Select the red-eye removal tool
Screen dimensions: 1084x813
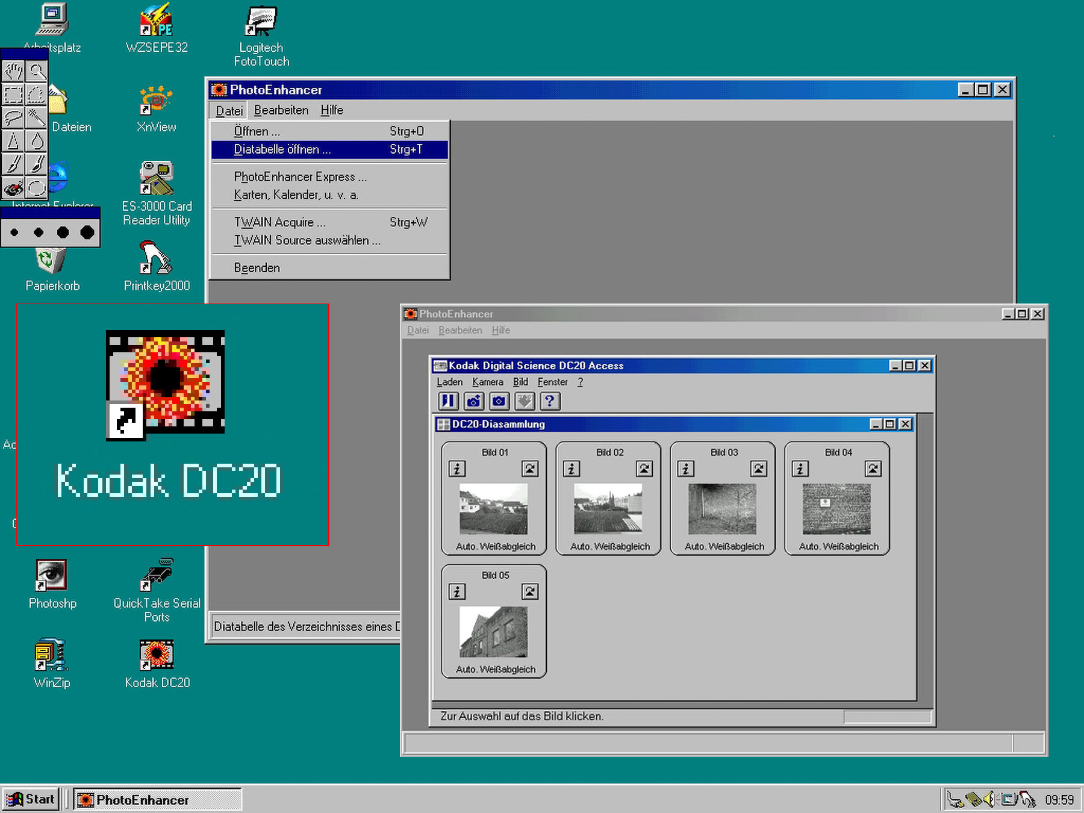click(13, 187)
